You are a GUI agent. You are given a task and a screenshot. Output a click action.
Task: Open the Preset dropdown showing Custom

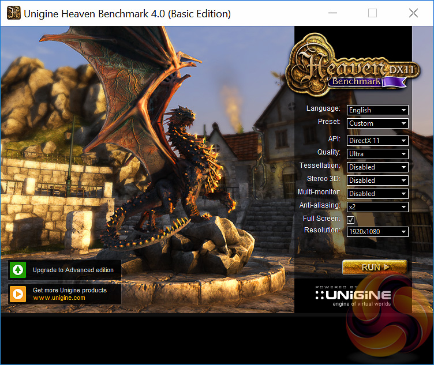(377, 123)
